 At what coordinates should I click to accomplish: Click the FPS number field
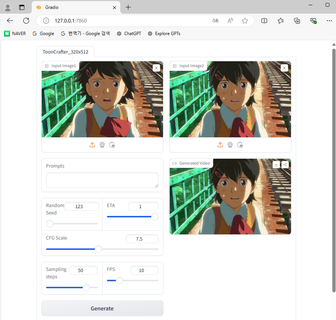[x=144, y=270]
